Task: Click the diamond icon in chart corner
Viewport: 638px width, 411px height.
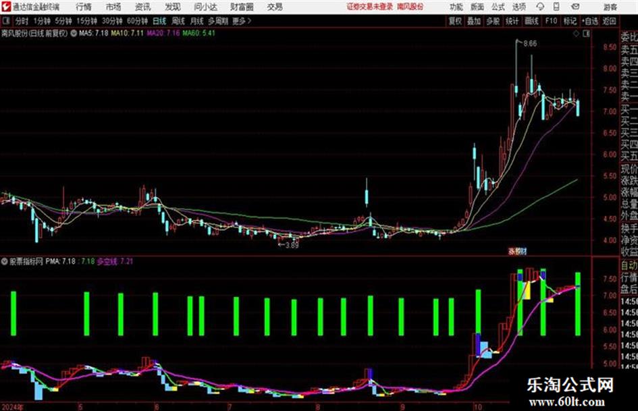Action: click(x=576, y=34)
